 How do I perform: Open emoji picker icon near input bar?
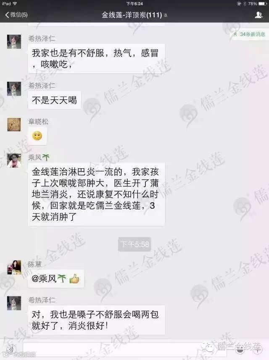[240, 349]
